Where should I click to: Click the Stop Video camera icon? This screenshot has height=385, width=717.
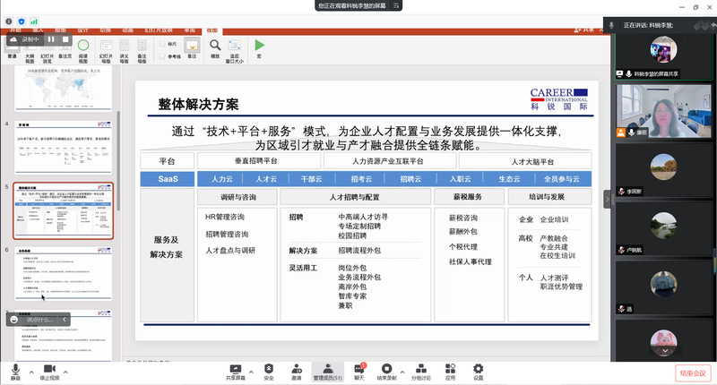tap(49, 370)
